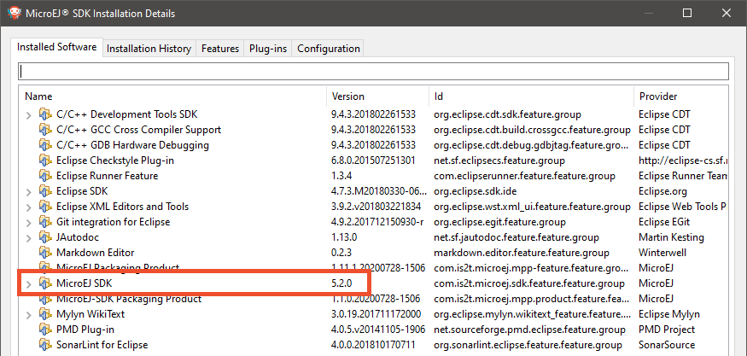
Task: Select the C/C++ Development Tools SDK feature icon
Action: pyautogui.click(x=45, y=114)
